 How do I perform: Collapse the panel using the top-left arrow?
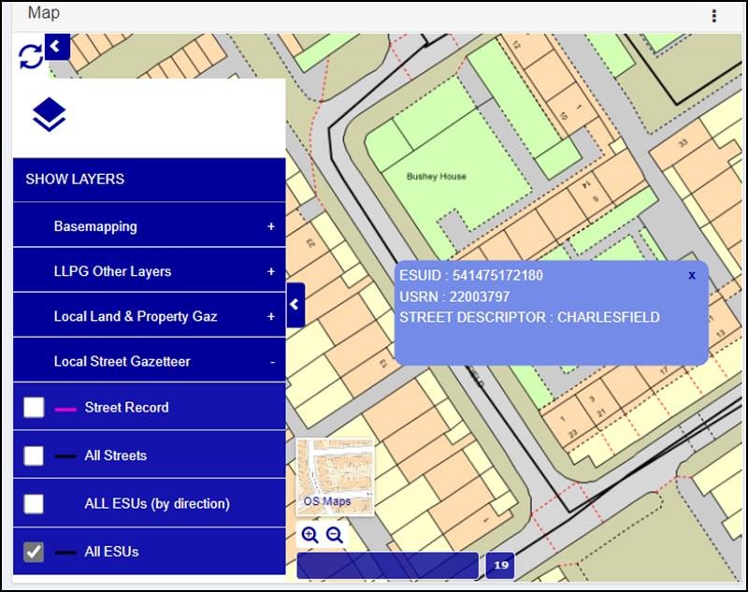[57, 46]
